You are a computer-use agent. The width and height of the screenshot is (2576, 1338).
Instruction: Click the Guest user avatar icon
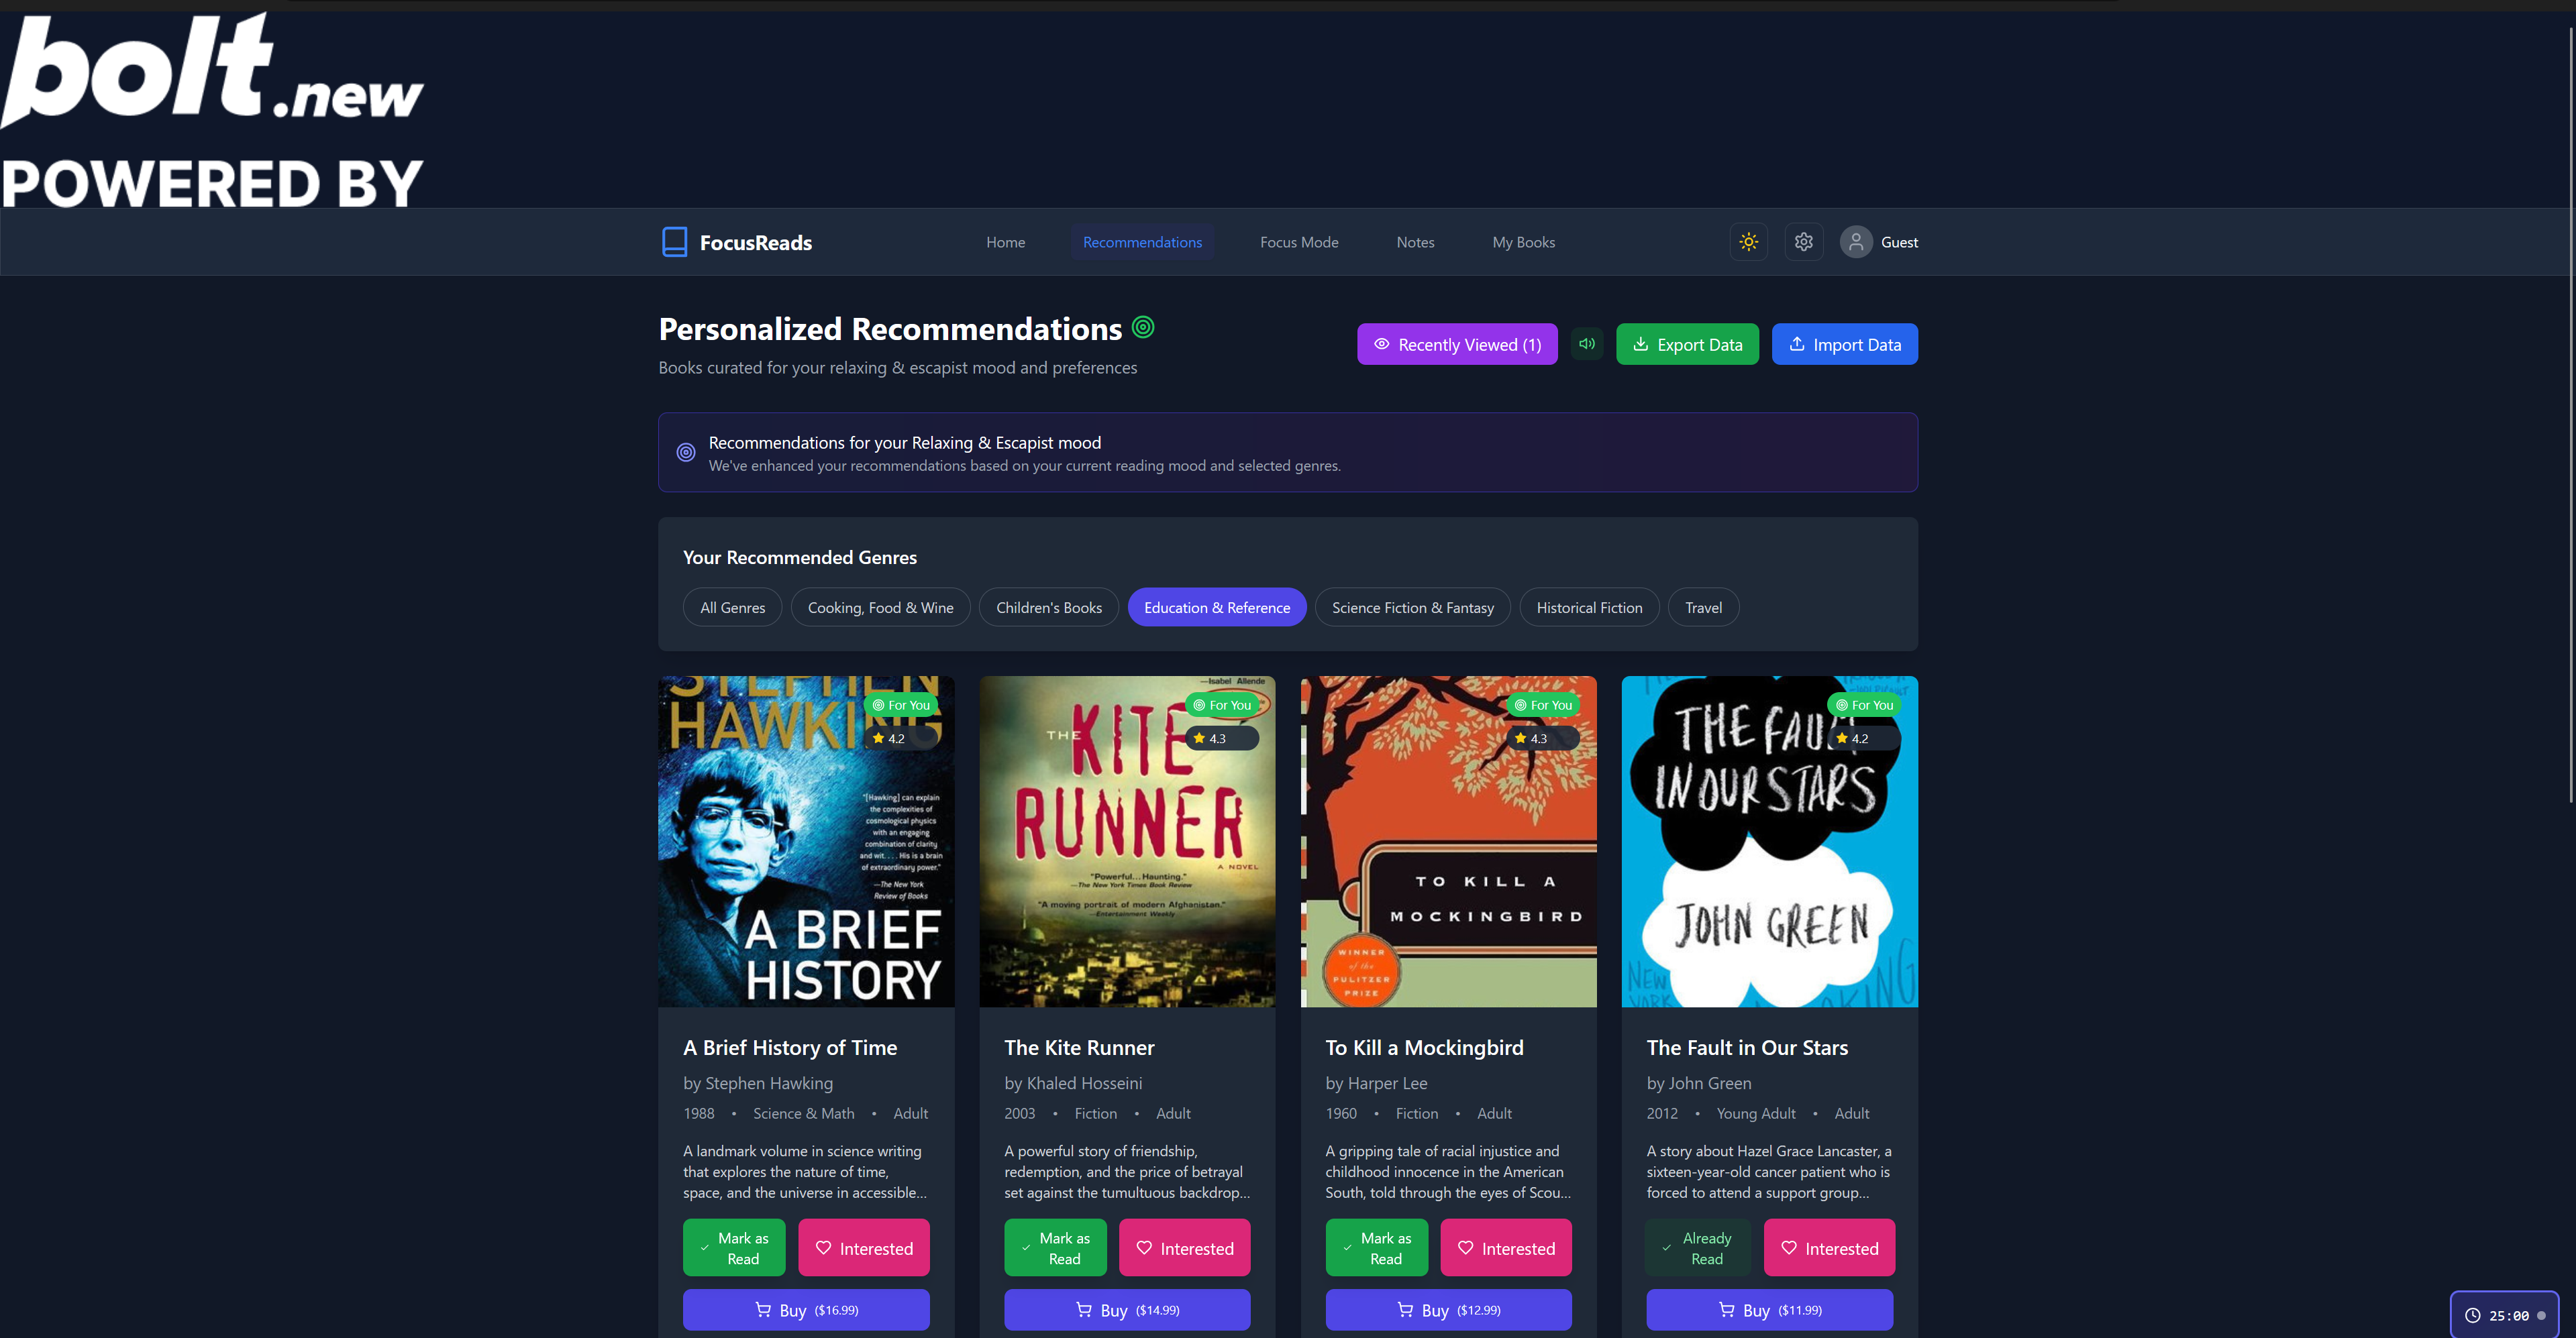(x=1856, y=242)
